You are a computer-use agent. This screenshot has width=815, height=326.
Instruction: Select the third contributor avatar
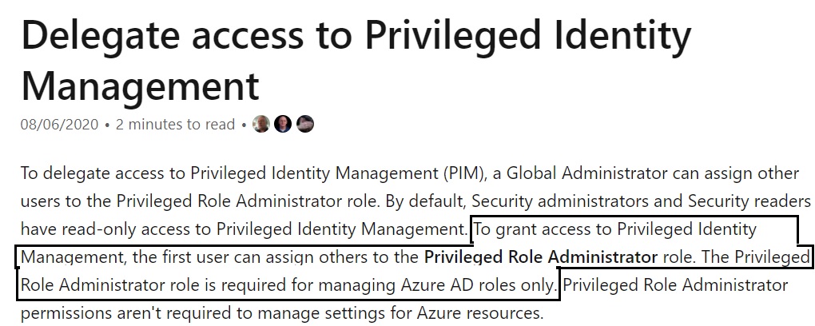click(x=305, y=125)
